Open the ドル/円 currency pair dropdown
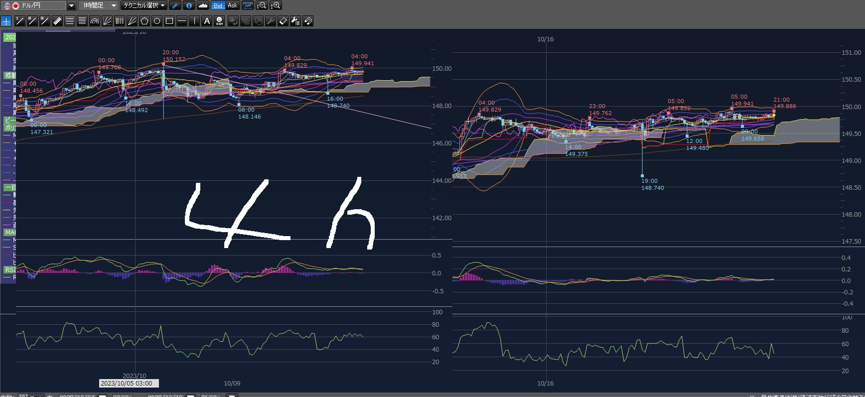The image size is (865, 397). point(71,5)
